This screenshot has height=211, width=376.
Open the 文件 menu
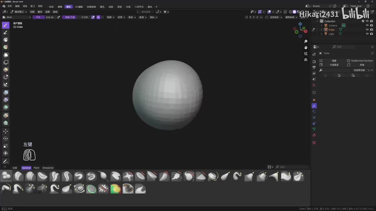point(10,6)
